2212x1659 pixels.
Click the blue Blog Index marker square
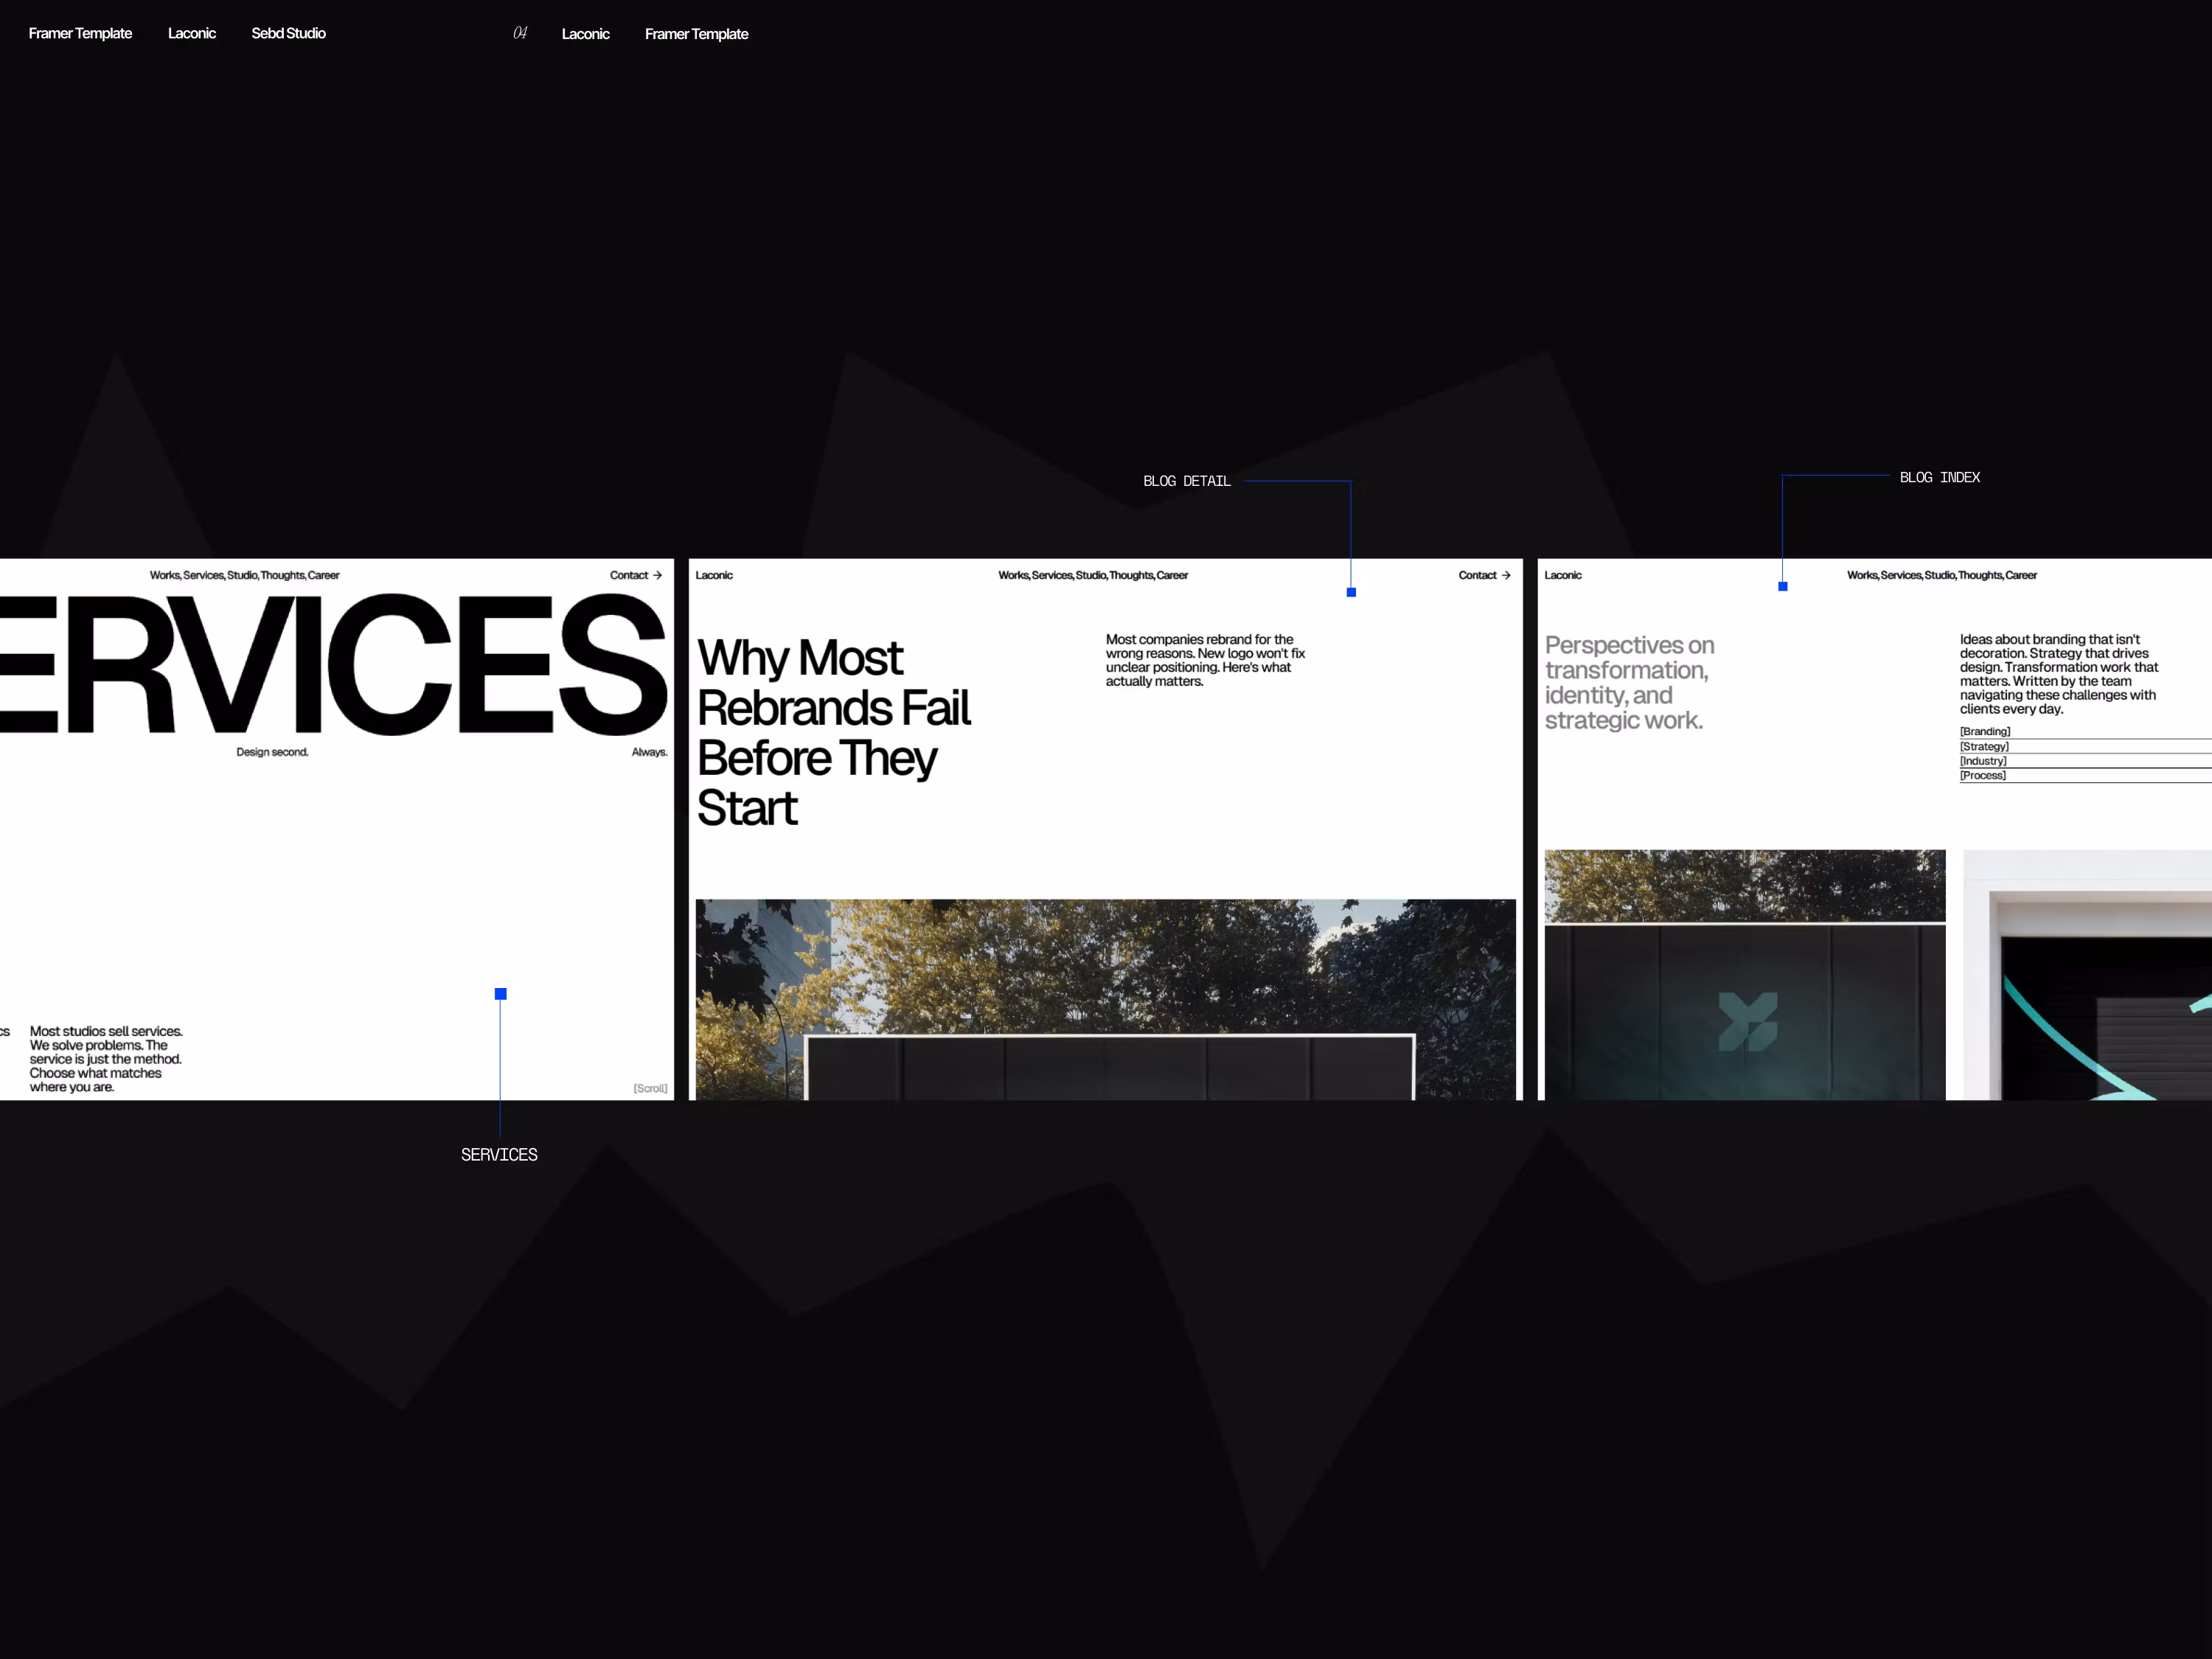tap(1782, 586)
